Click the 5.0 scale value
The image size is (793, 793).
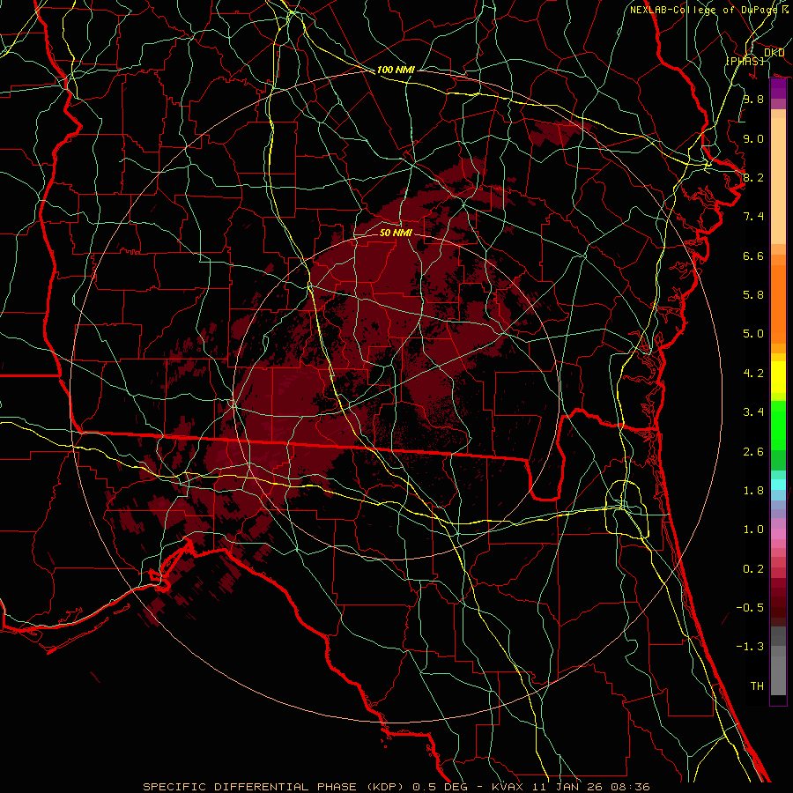pyautogui.click(x=753, y=334)
